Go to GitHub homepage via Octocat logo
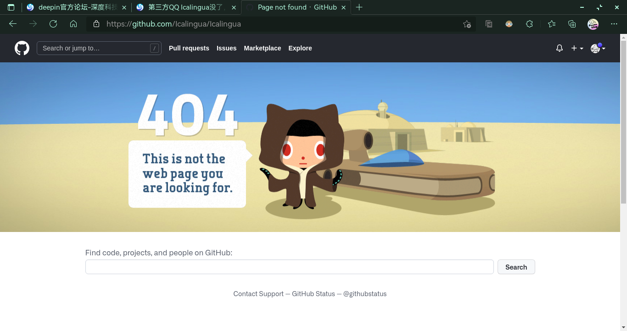This screenshot has width=627, height=331. pos(22,48)
